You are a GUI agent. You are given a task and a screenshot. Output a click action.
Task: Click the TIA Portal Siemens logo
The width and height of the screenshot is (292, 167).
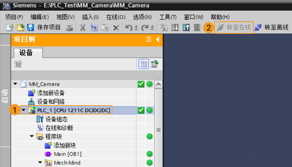[x=6, y=6]
